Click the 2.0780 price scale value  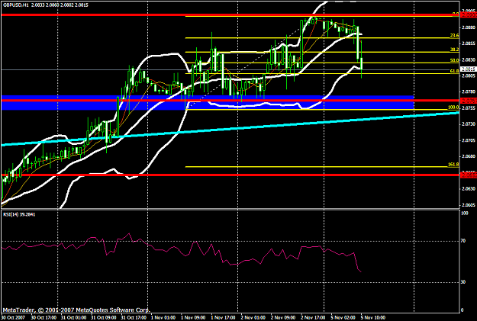point(468,91)
